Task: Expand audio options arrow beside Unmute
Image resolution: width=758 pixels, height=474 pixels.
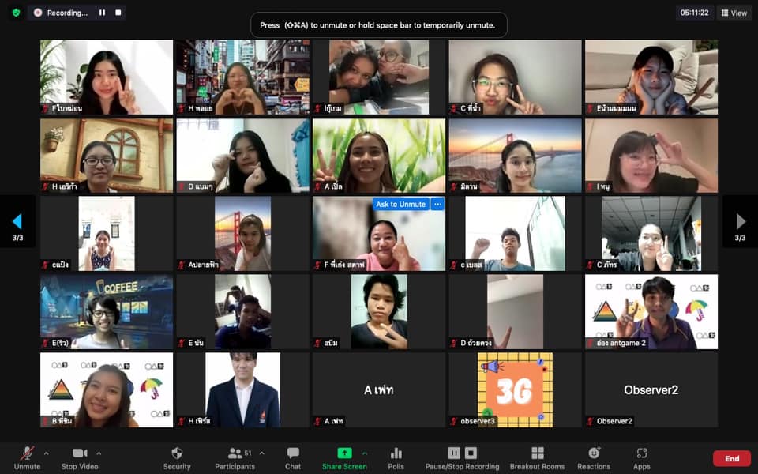Action: click(46, 453)
